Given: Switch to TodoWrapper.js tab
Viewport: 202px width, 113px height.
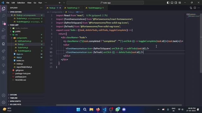Looking at the screenshot, I should pos(95,8).
